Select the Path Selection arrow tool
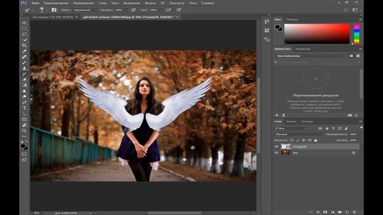383x215 pixels. click(x=24, y=113)
